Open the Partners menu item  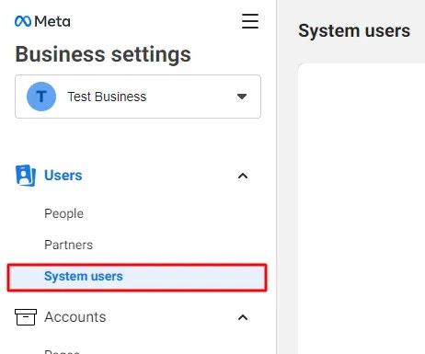[x=68, y=245]
